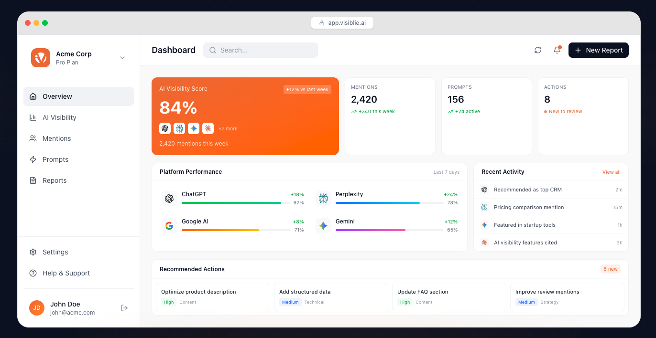Click the JD user avatar

point(37,308)
